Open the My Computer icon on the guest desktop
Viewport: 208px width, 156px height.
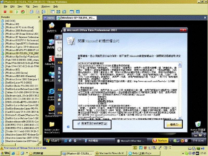(51, 44)
